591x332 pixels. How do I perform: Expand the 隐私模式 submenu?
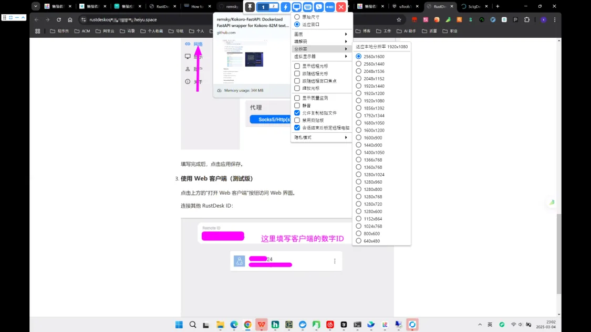tap(321, 137)
